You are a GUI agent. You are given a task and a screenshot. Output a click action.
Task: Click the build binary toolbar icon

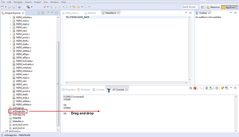pos(19,7)
